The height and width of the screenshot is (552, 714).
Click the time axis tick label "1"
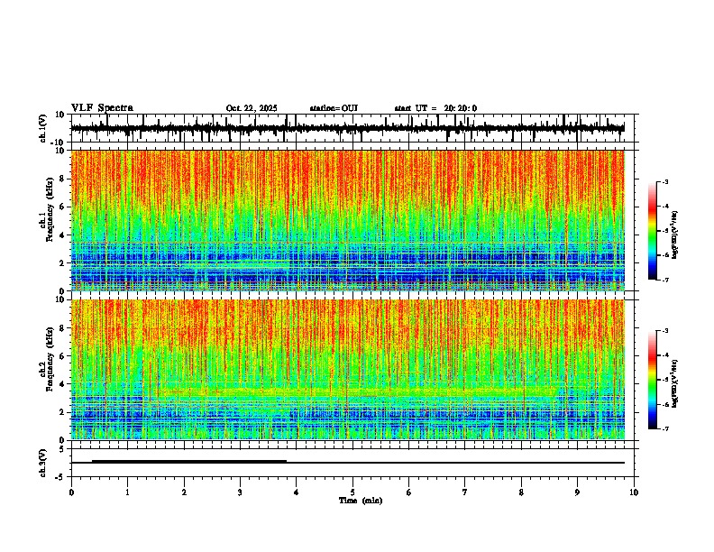(x=128, y=492)
